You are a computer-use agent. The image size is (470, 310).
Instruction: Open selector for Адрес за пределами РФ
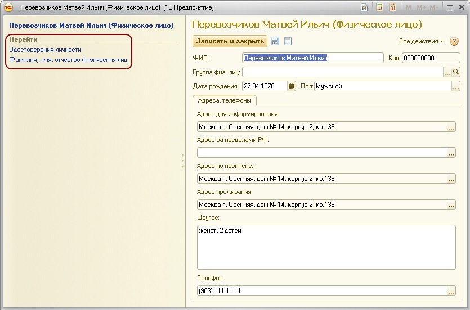tap(451, 153)
